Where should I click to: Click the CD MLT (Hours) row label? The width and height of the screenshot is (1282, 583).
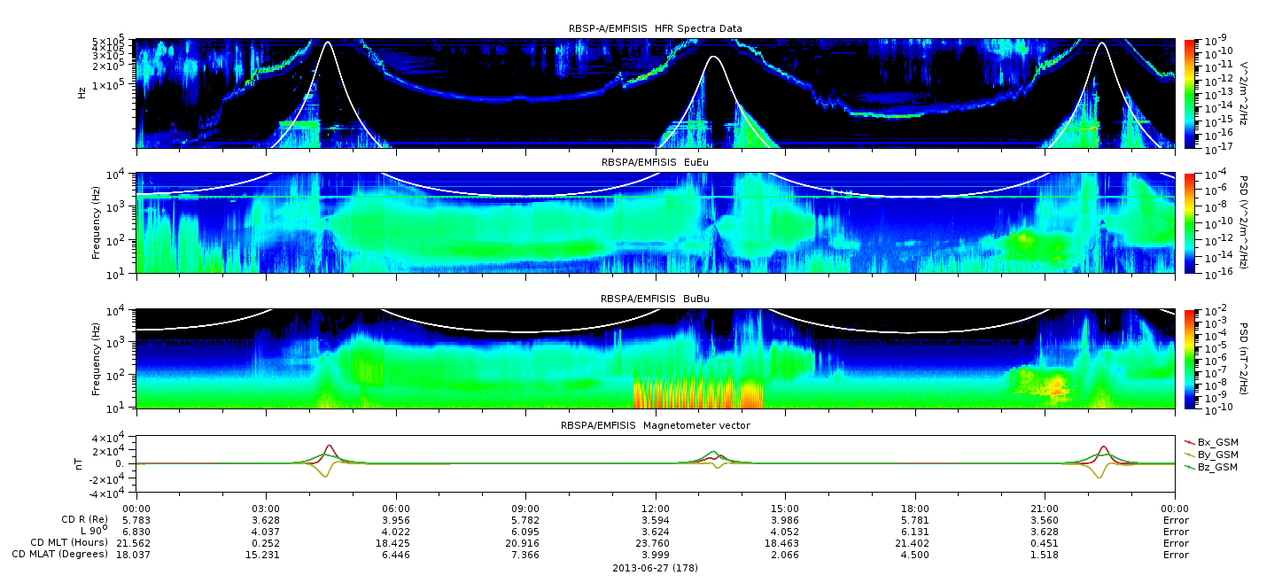[69, 543]
